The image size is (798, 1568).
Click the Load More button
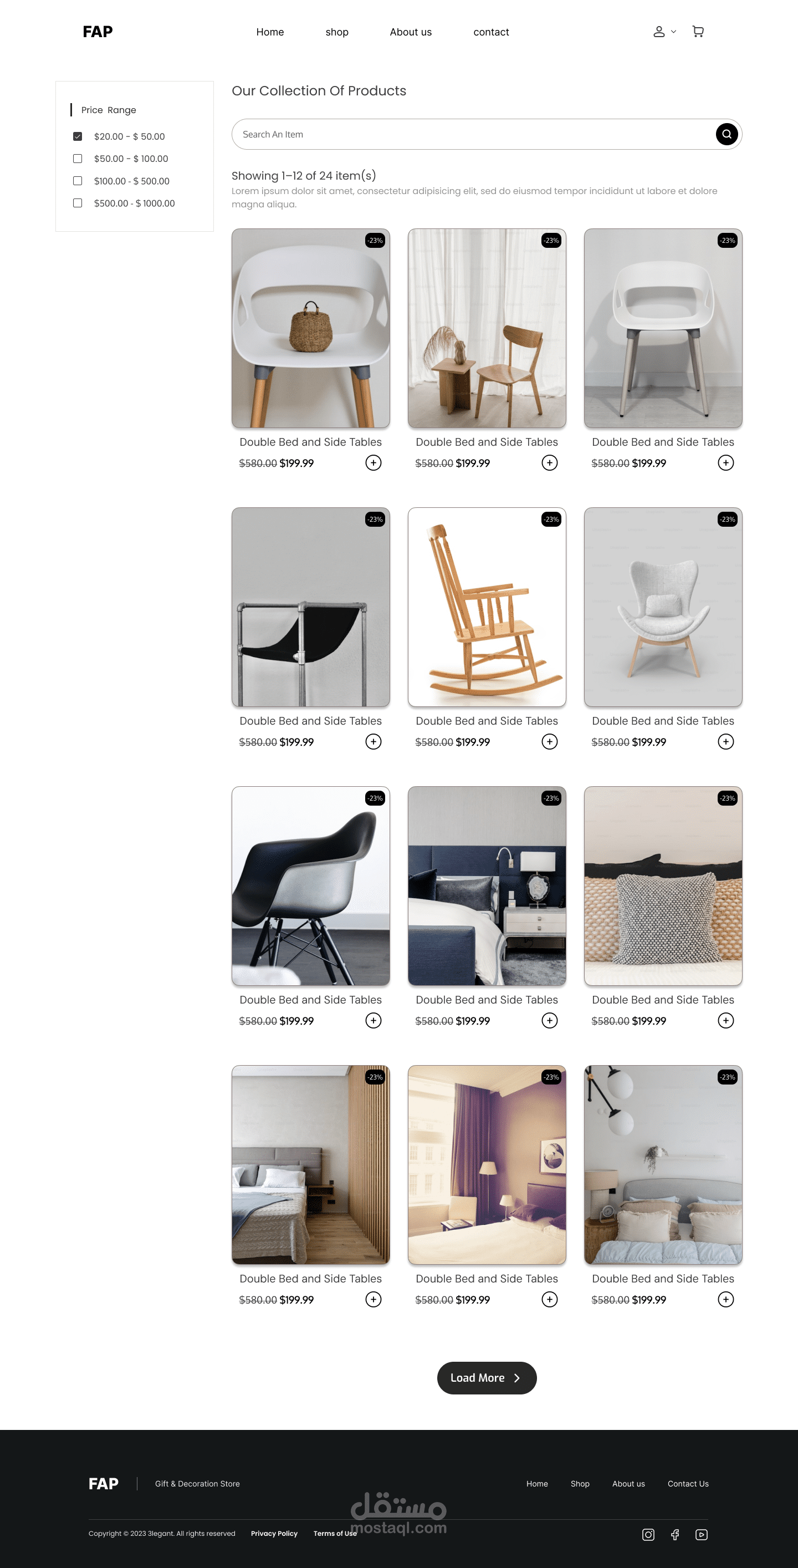coord(487,1377)
